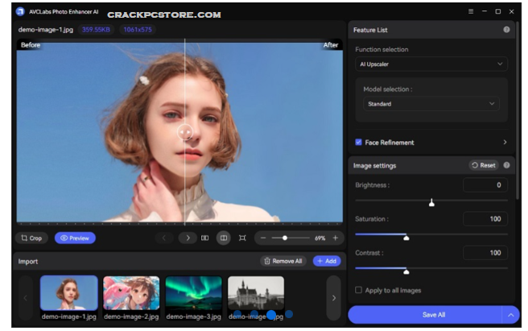Image resolution: width=528 pixels, height=331 pixels.
Task: Open the Feature List help icon
Action: 506,30
